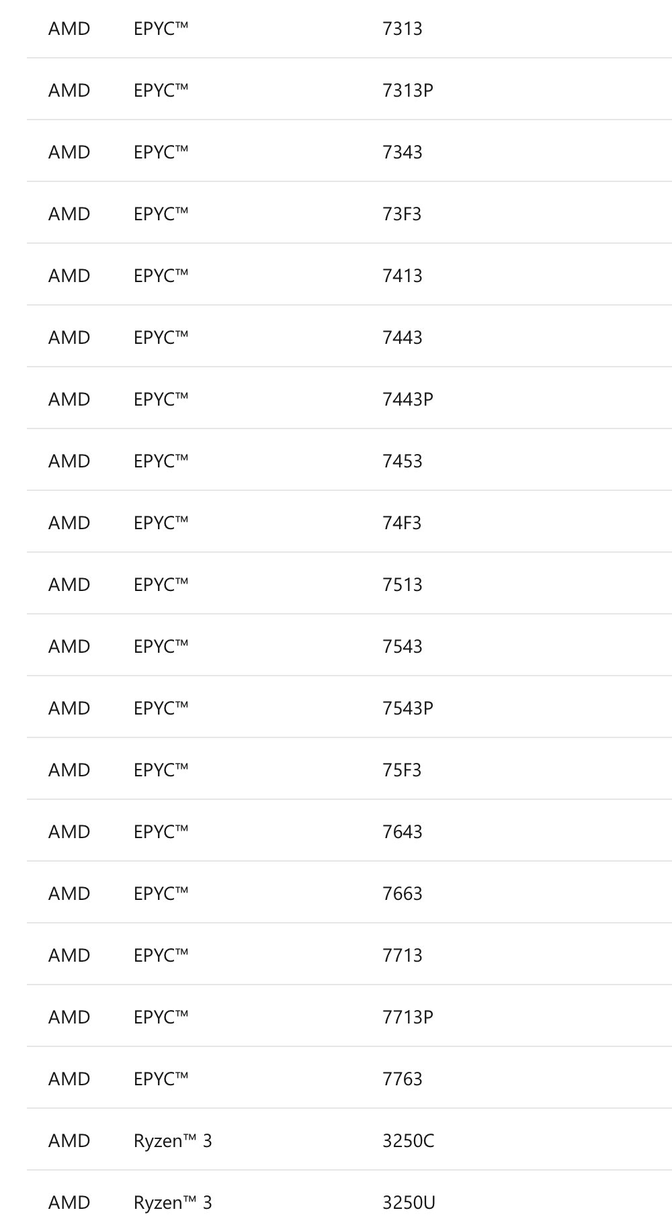This screenshot has width=672, height=1229.
Task: Click on model 7453
Action: [x=402, y=461]
